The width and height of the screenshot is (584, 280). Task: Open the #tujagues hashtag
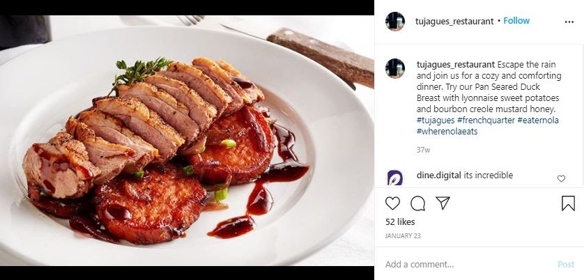[x=436, y=120]
